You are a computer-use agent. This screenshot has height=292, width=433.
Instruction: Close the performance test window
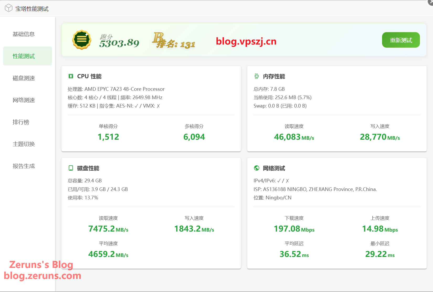pos(431,2)
